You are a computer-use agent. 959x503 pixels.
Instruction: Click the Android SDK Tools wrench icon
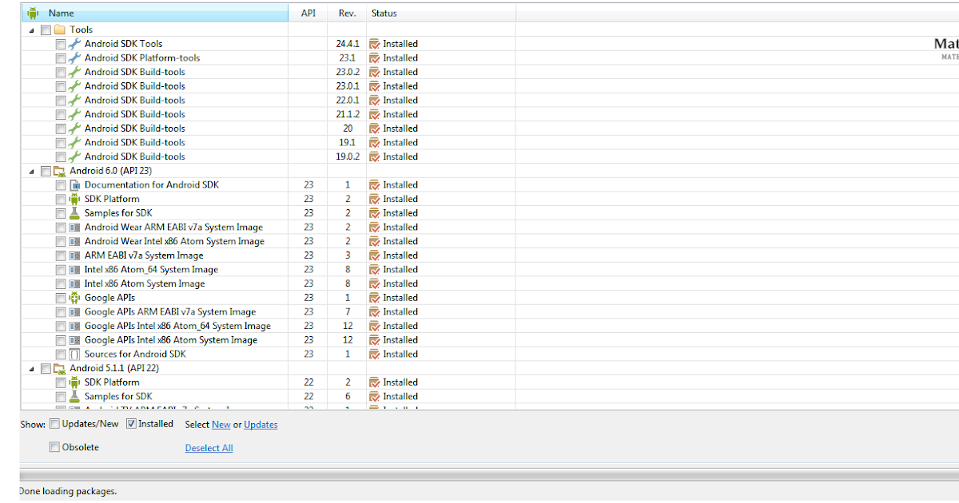75,44
